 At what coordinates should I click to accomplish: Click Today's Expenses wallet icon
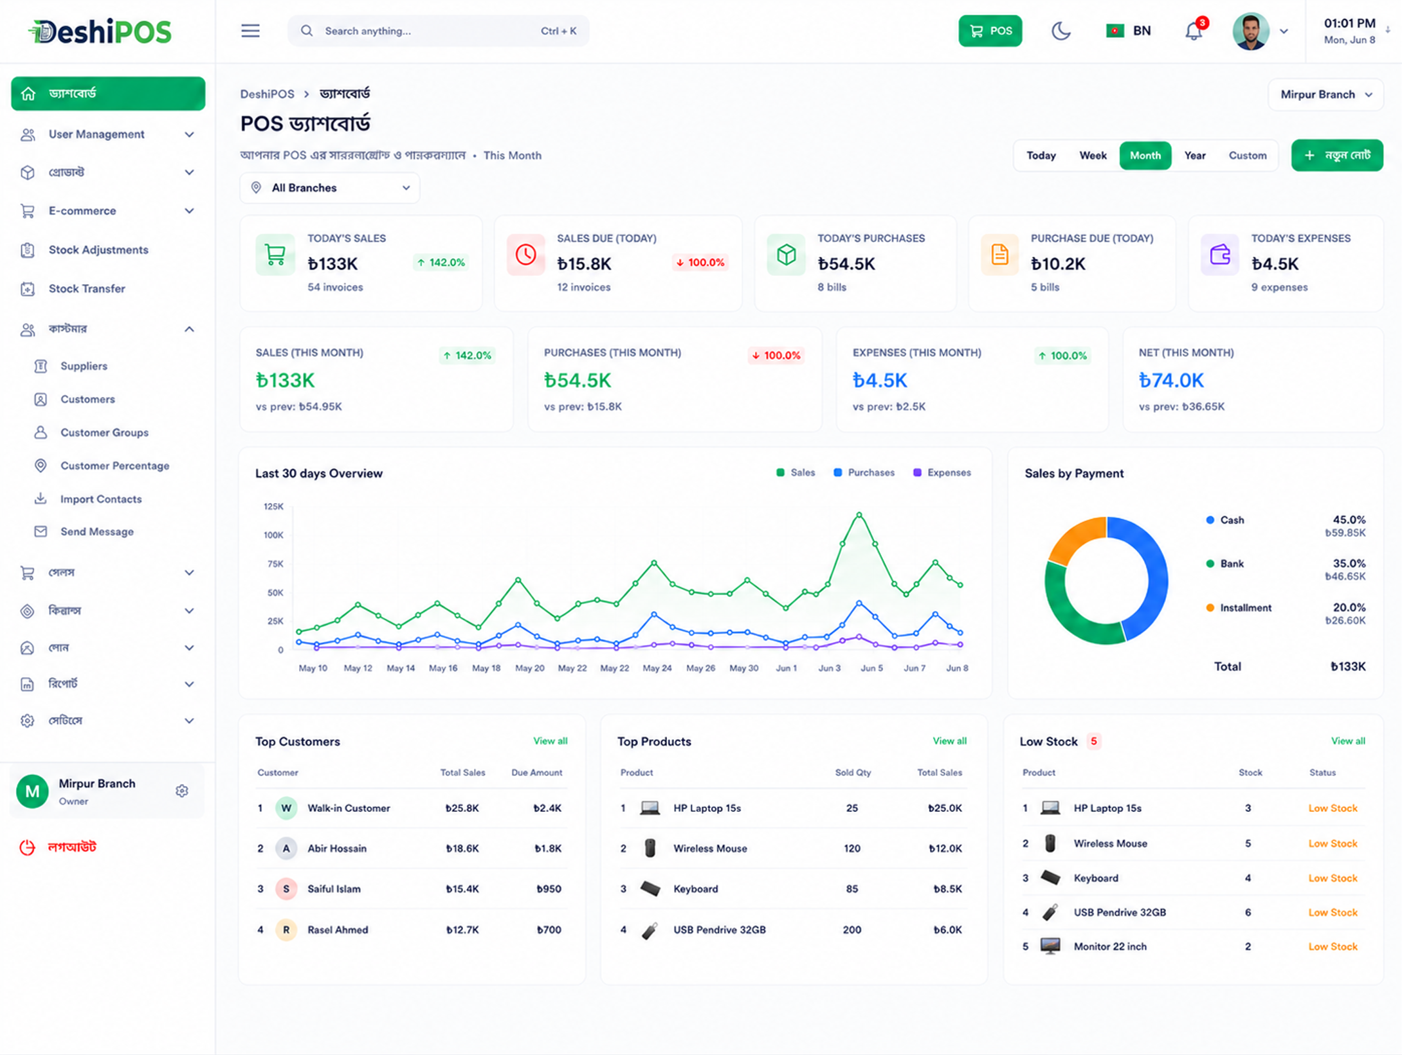click(1220, 255)
